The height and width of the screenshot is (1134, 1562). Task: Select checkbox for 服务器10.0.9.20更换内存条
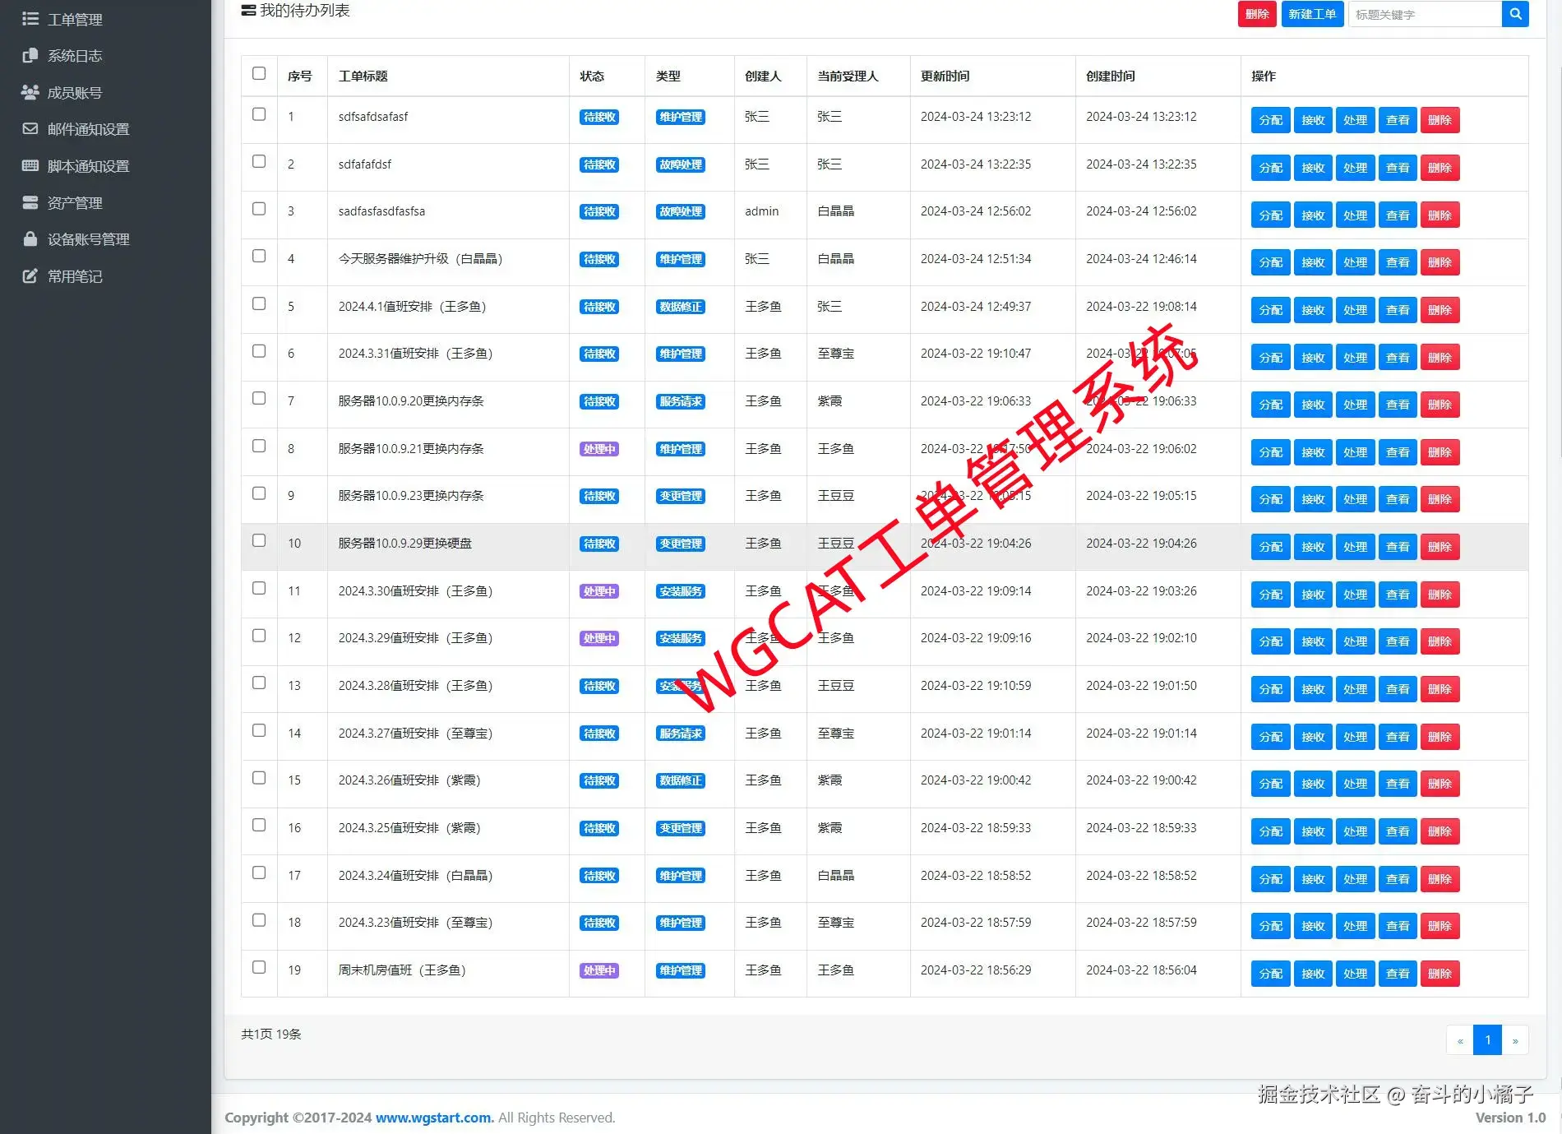[x=259, y=399]
